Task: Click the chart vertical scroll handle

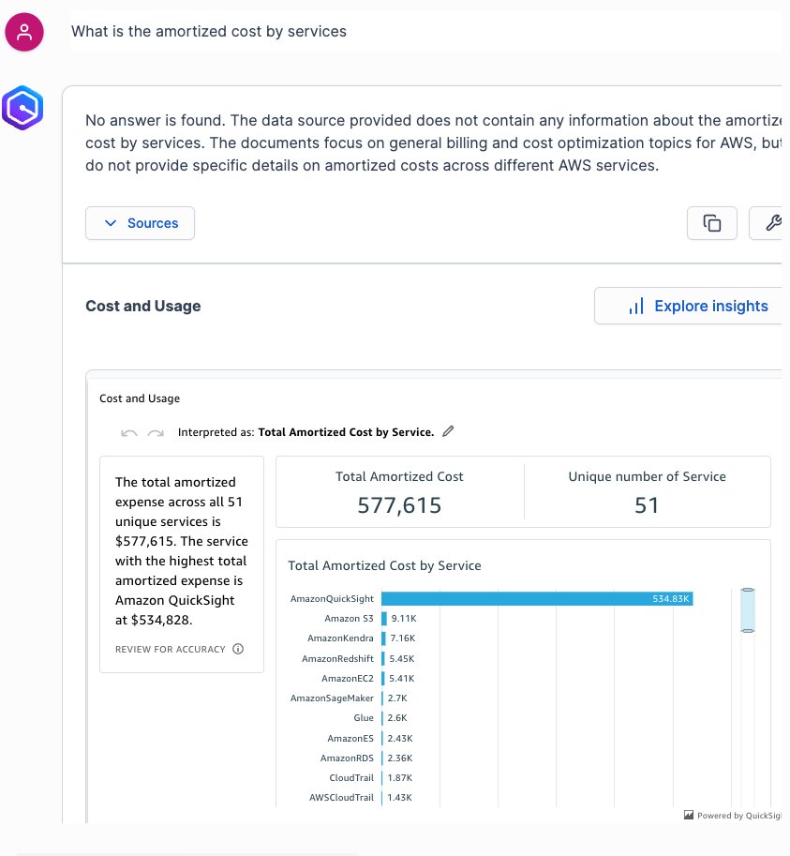Action: pyautogui.click(x=748, y=610)
